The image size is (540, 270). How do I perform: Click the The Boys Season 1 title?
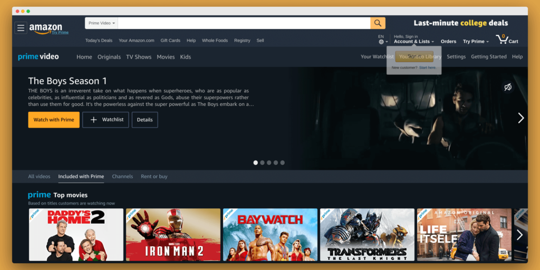click(67, 81)
